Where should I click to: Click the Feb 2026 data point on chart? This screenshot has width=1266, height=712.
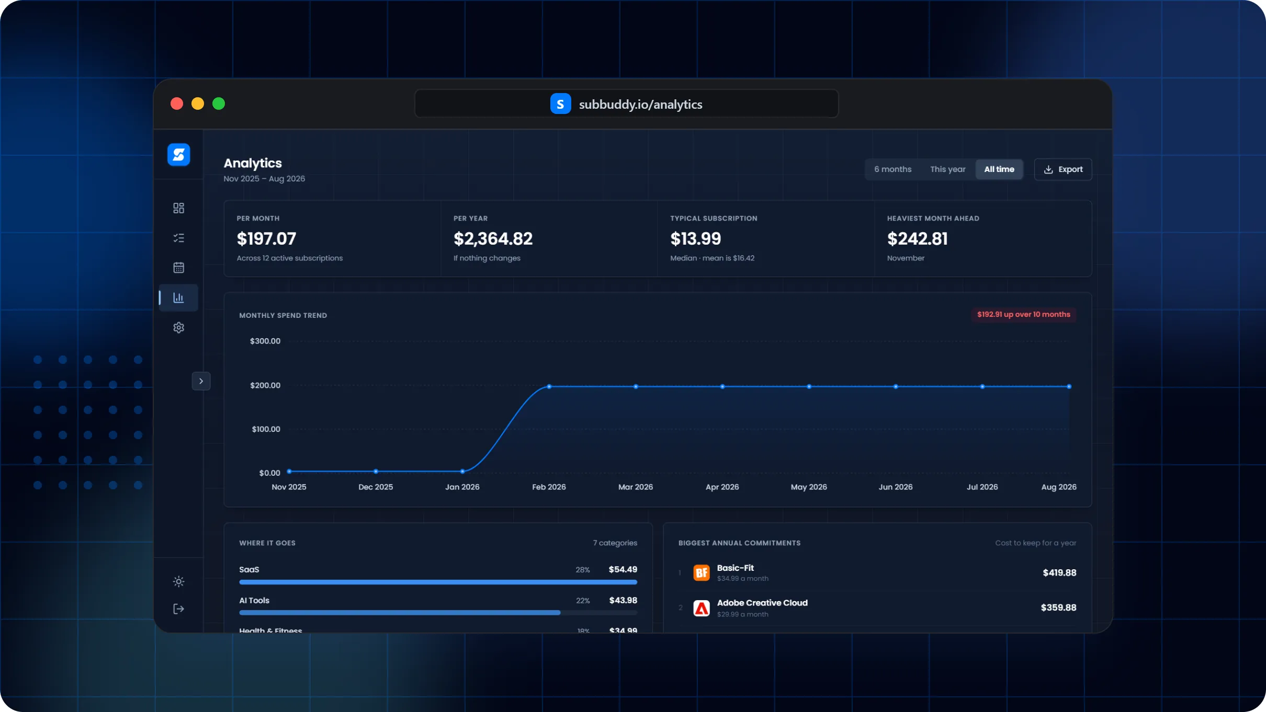[549, 387]
